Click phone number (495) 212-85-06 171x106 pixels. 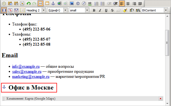(x=37, y=29)
